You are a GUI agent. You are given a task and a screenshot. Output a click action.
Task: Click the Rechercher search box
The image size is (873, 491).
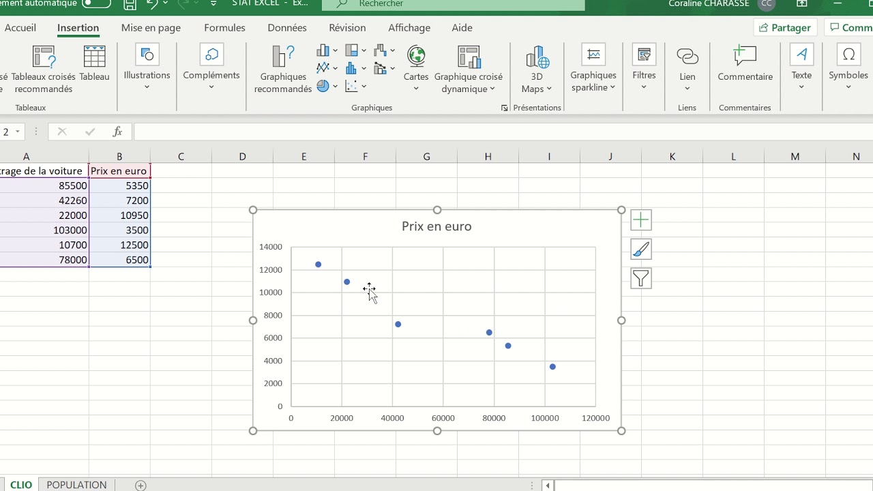pyautogui.click(x=454, y=4)
